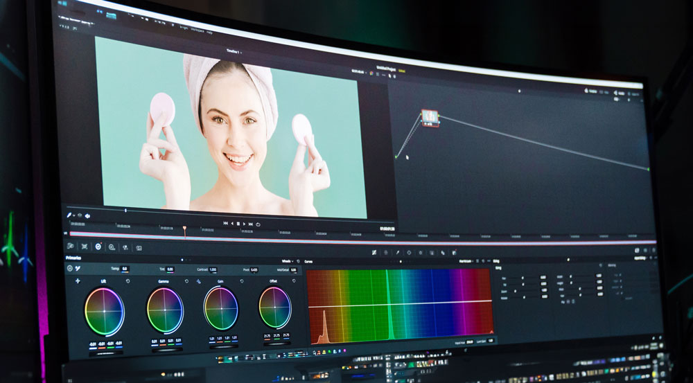Click the Auto Balance icon in Primaries
The height and width of the screenshot is (383, 693).
[69, 268]
